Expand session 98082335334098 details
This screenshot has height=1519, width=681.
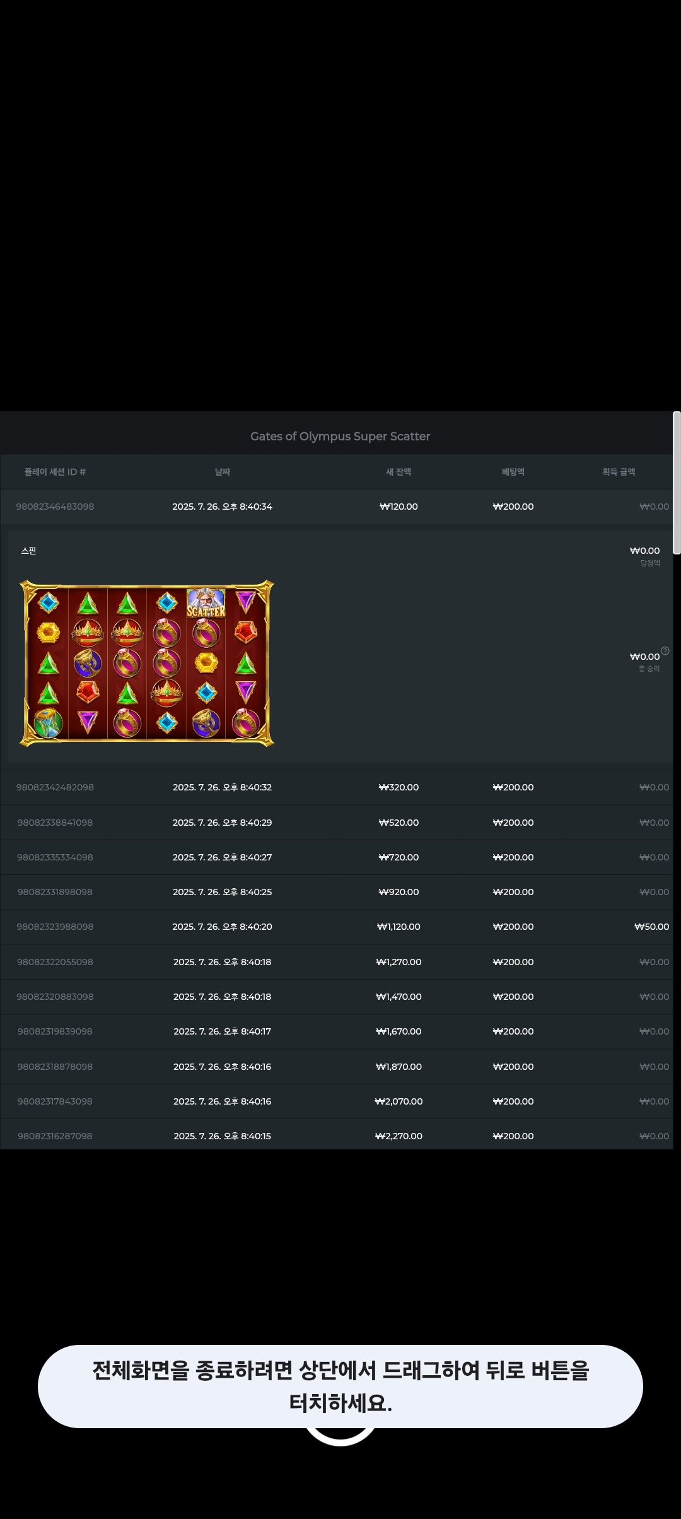click(337, 857)
